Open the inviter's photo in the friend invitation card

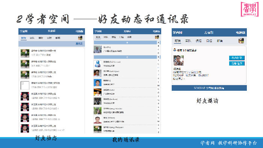(178, 60)
